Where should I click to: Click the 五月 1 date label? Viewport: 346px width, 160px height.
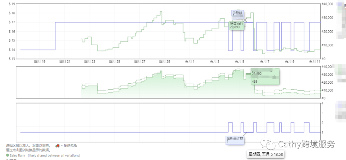190,62
